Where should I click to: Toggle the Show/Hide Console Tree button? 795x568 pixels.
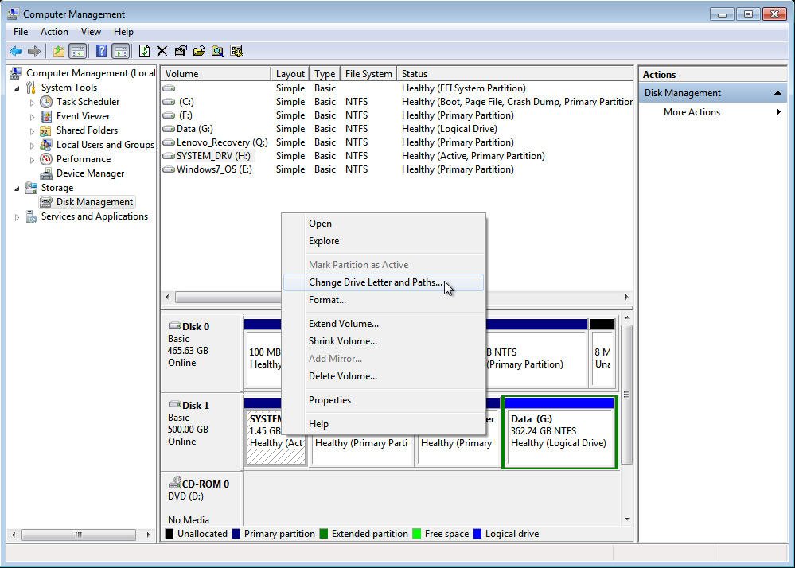77,51
